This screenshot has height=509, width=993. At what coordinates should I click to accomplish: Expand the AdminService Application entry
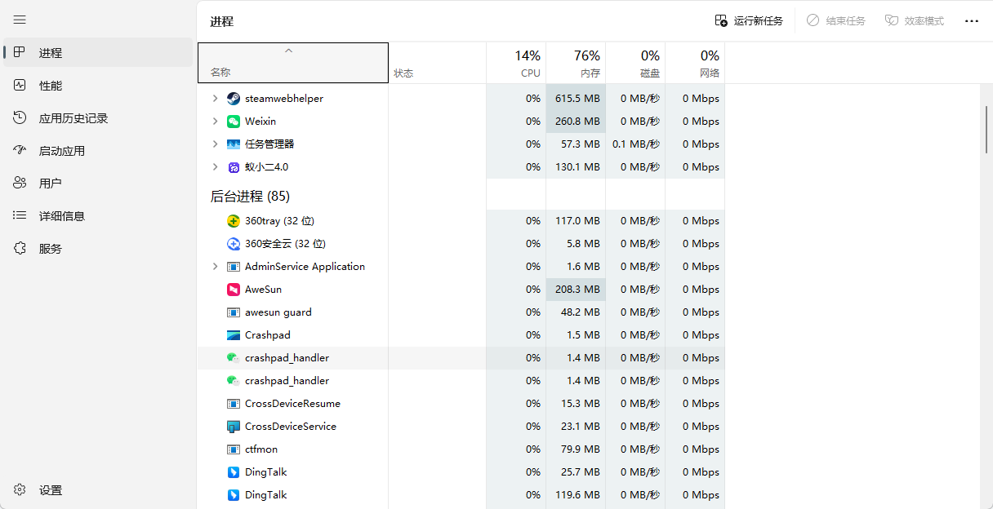tap(215, 267)
